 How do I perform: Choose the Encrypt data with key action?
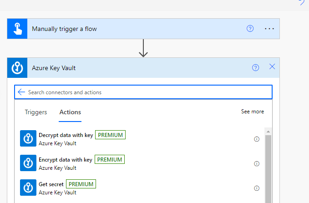tap(66, 160)
